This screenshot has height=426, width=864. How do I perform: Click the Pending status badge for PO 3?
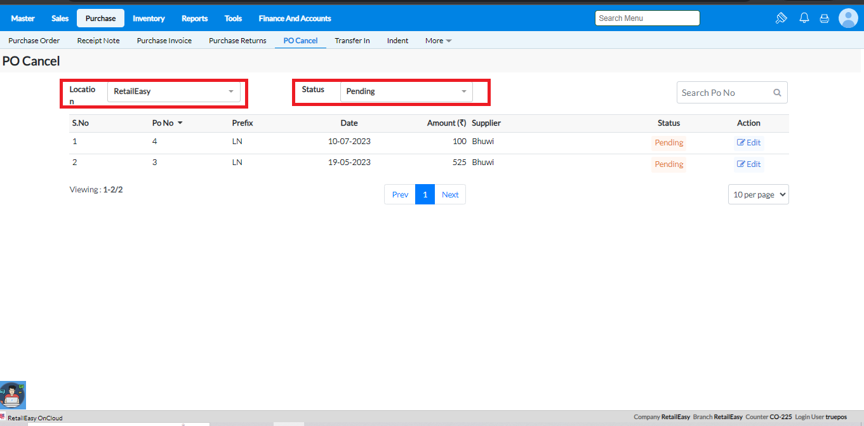(x=669, y=164)
